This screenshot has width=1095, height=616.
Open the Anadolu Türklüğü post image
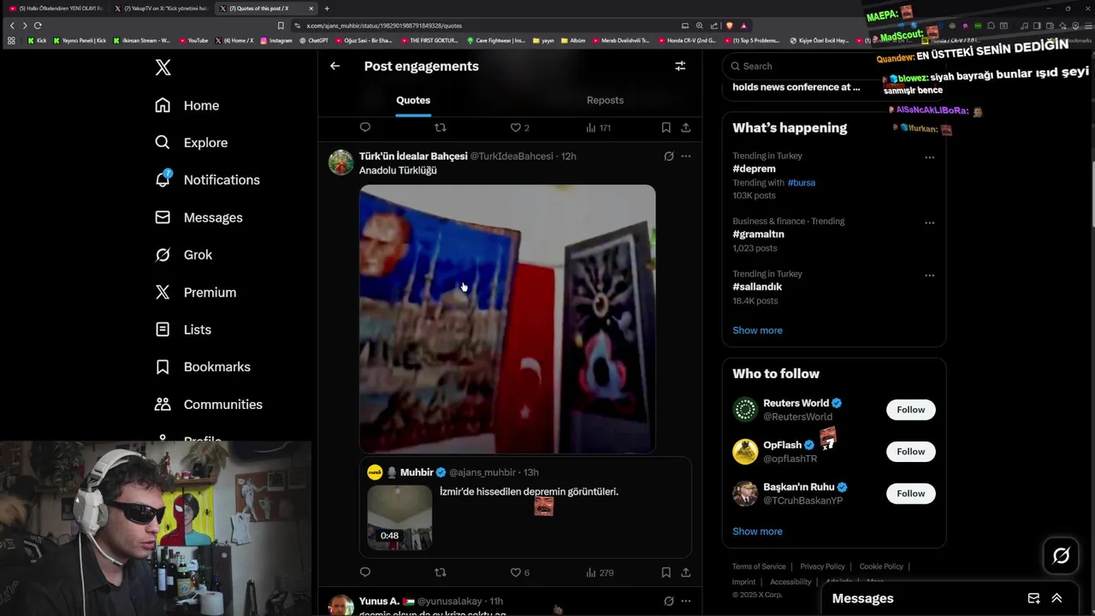click(507, 318)
